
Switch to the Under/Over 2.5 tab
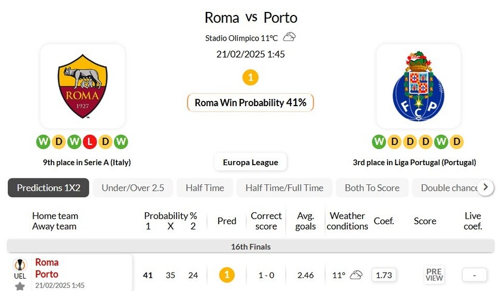pos(133,188)
